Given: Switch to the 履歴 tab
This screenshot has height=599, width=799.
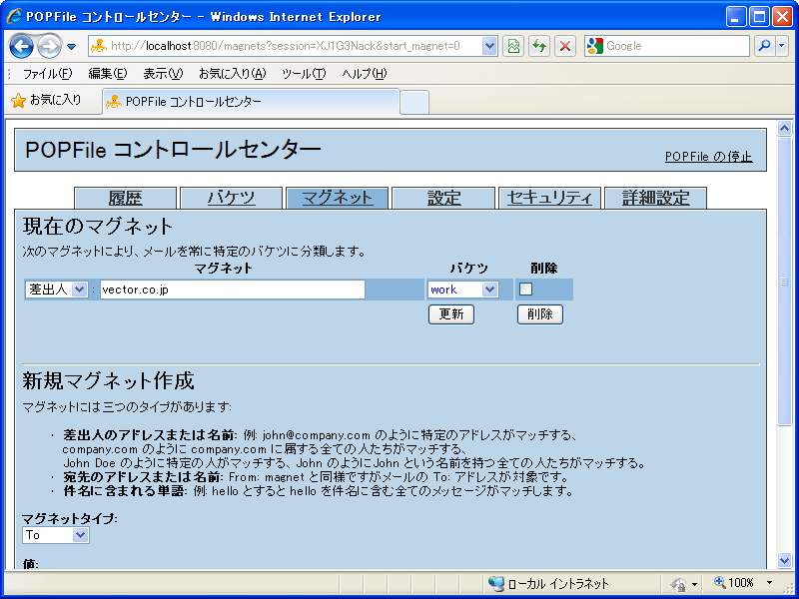Looking at the screenshot, I should 126,198.
